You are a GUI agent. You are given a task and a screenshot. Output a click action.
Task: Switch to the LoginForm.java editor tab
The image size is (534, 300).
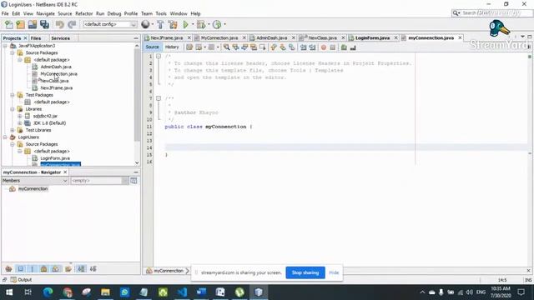click(372, 37)
